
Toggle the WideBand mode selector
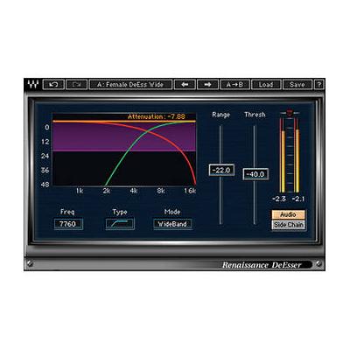click(x=172, y=224)
